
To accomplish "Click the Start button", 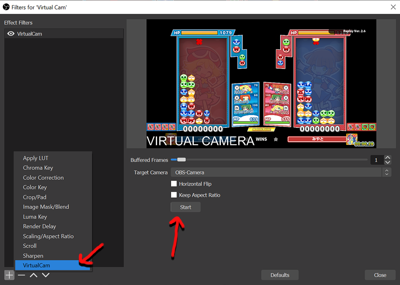I will coord(185,207).
